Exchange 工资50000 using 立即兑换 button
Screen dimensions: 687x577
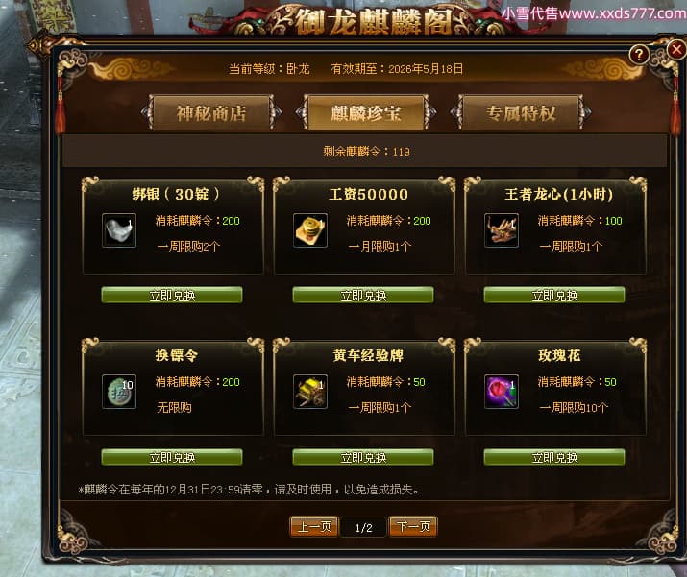(363, 295)
